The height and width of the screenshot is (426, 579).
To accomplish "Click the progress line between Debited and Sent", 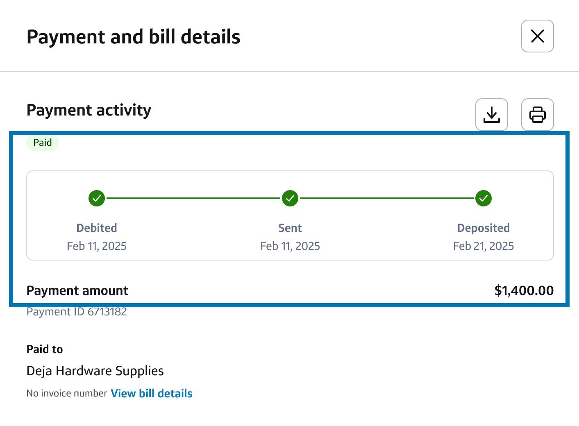I will (x=193, y=198).
